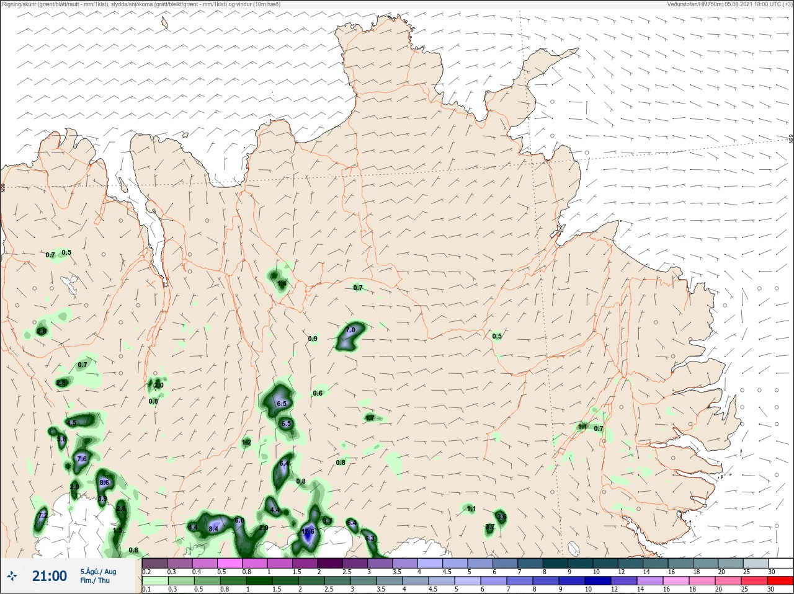Click the 5.8 precipitation value

pyautogui.click(x=61, y=439)
